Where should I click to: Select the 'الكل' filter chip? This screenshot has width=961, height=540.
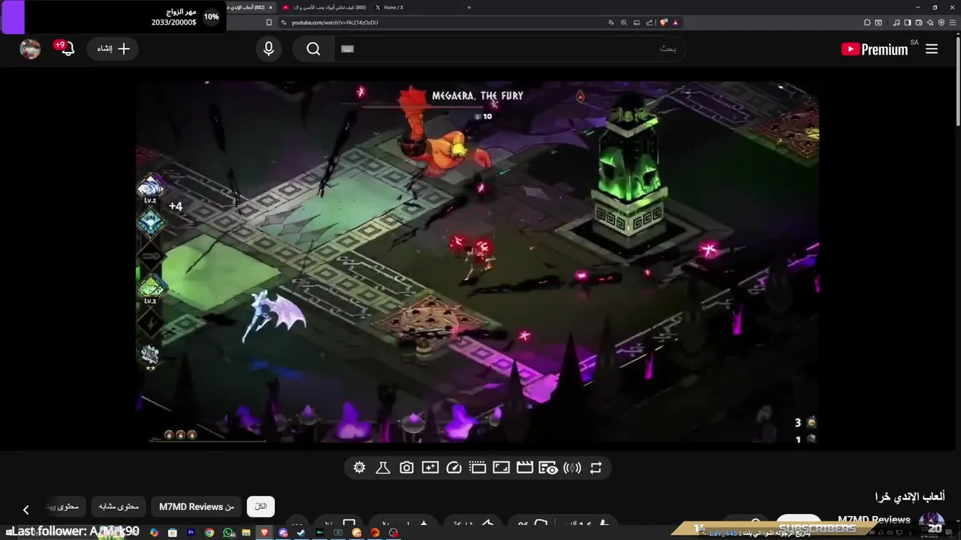click(261, 507)
